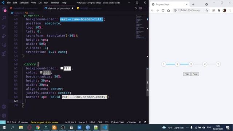
Task: Open the Help menu
Action: pyautogui.click(x=64, y=3)
